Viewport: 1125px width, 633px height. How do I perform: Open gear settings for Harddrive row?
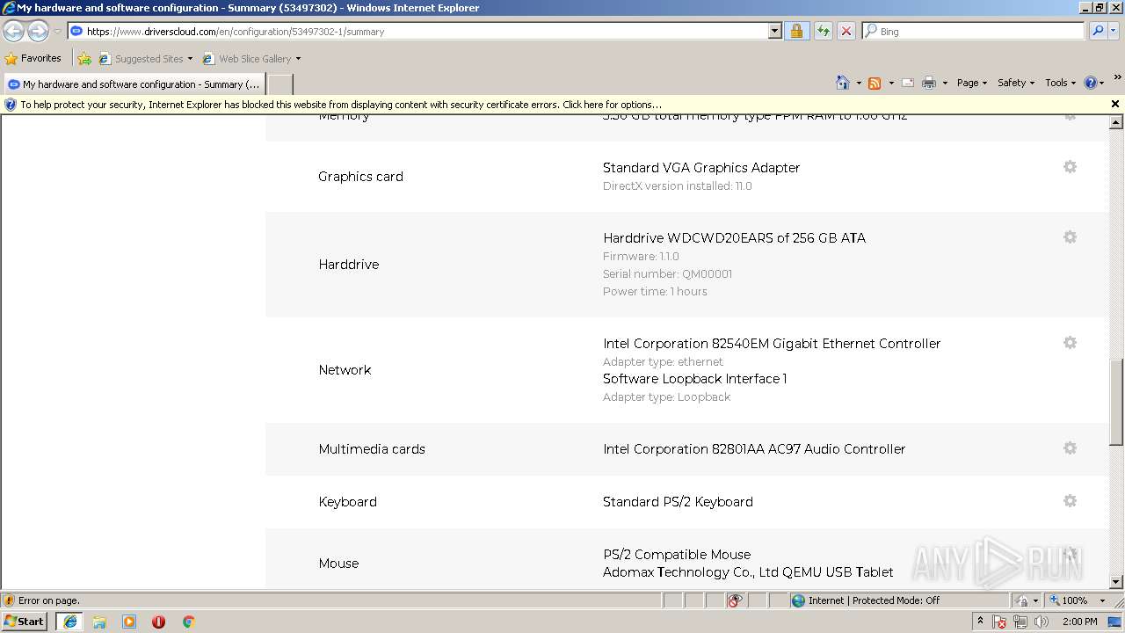[x=1070, y=237]
